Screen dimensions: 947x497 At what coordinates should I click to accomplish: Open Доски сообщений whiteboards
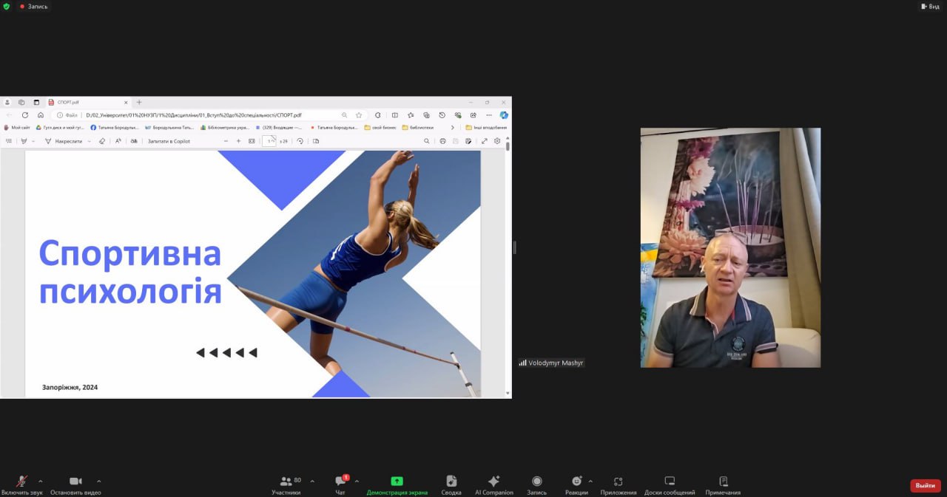click(669, 484)
